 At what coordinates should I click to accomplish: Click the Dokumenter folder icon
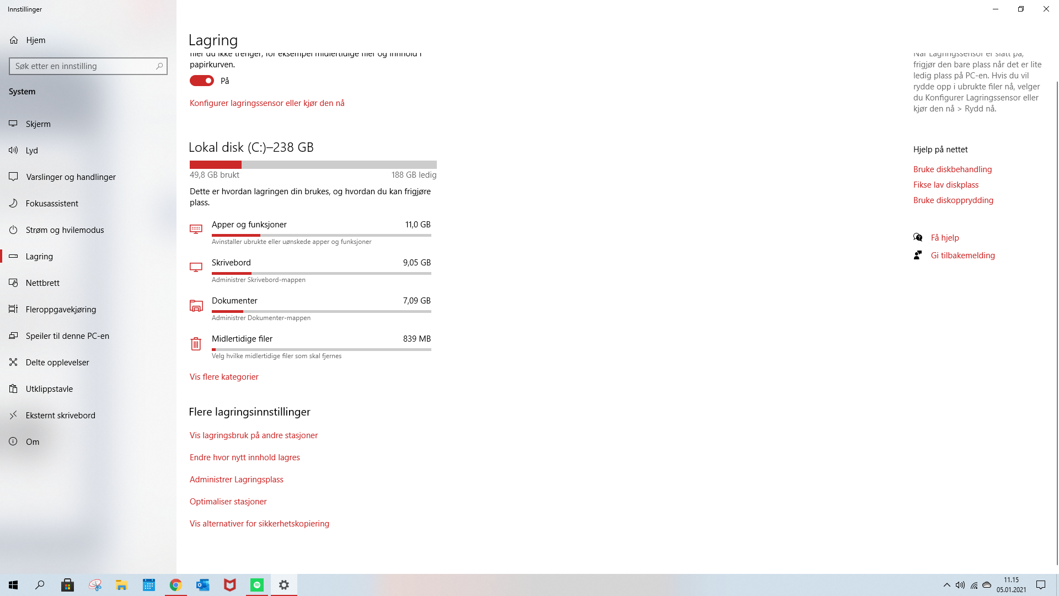[x=196, y=305]
